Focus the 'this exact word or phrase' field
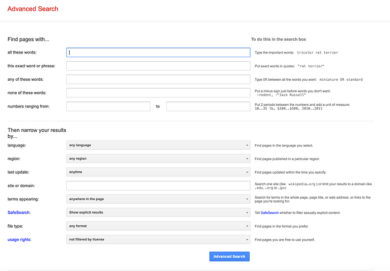Viewport: 390px width, 271px height. click(158, 66)
